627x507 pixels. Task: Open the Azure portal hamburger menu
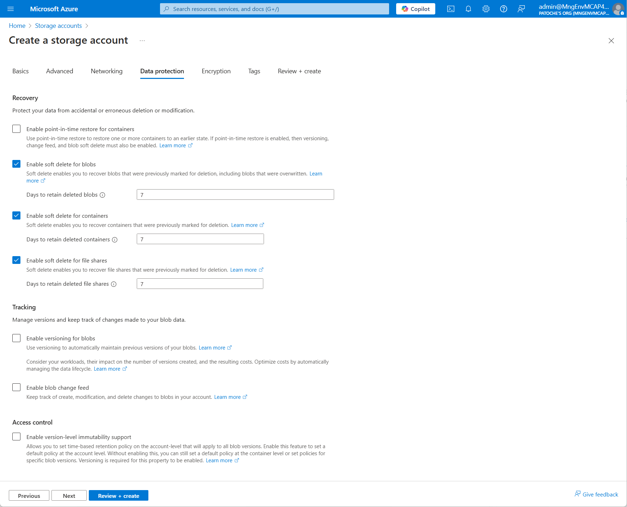(x=10, y=9)
